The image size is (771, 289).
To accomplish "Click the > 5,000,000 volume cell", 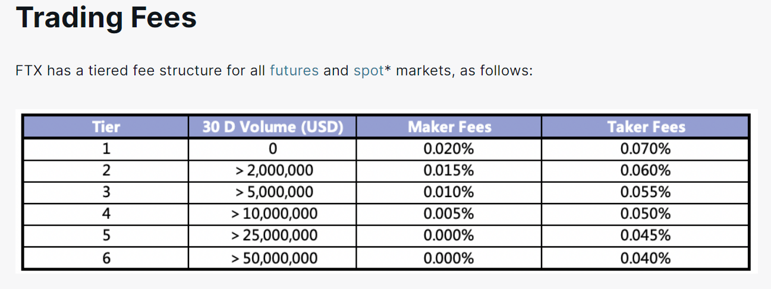I will coord(273,192).
